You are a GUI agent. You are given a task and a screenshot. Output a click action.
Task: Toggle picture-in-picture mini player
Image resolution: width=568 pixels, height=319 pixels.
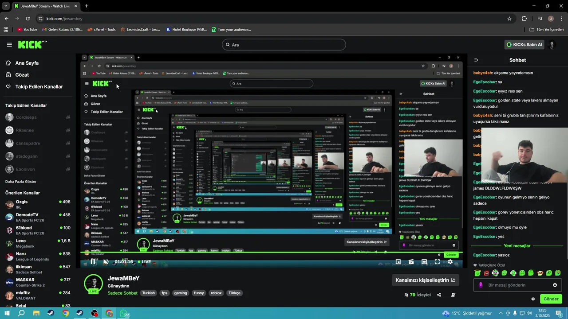click(398, 262)
